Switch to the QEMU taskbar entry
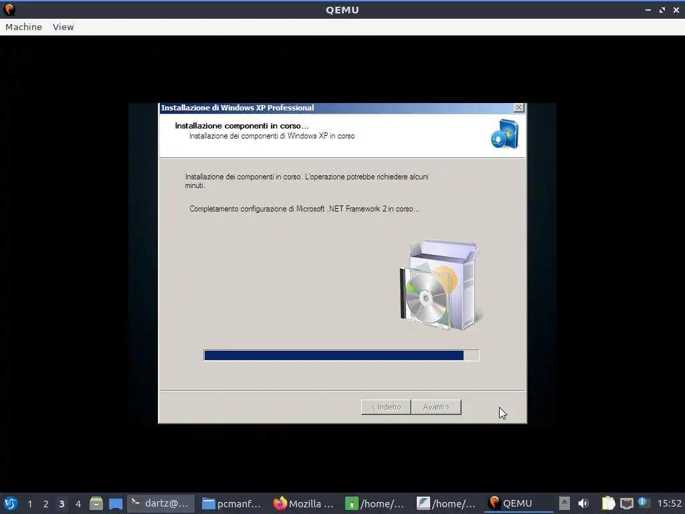The height and width of the screenshot is (514, 685). coord(518,503)
